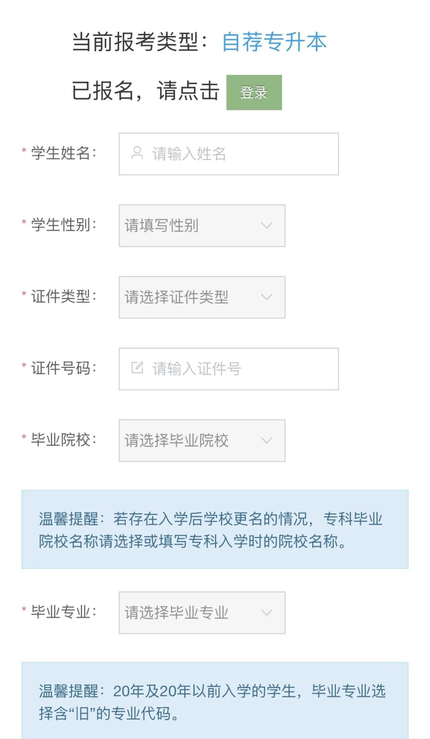Click the green 登录 button
The height and width of the screenshot is (739, 430).
point(254,92)
